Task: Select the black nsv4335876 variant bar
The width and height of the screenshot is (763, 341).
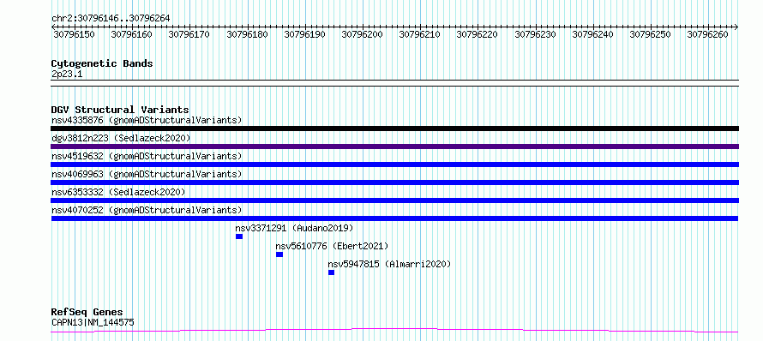Action: [x=394, y=129]
